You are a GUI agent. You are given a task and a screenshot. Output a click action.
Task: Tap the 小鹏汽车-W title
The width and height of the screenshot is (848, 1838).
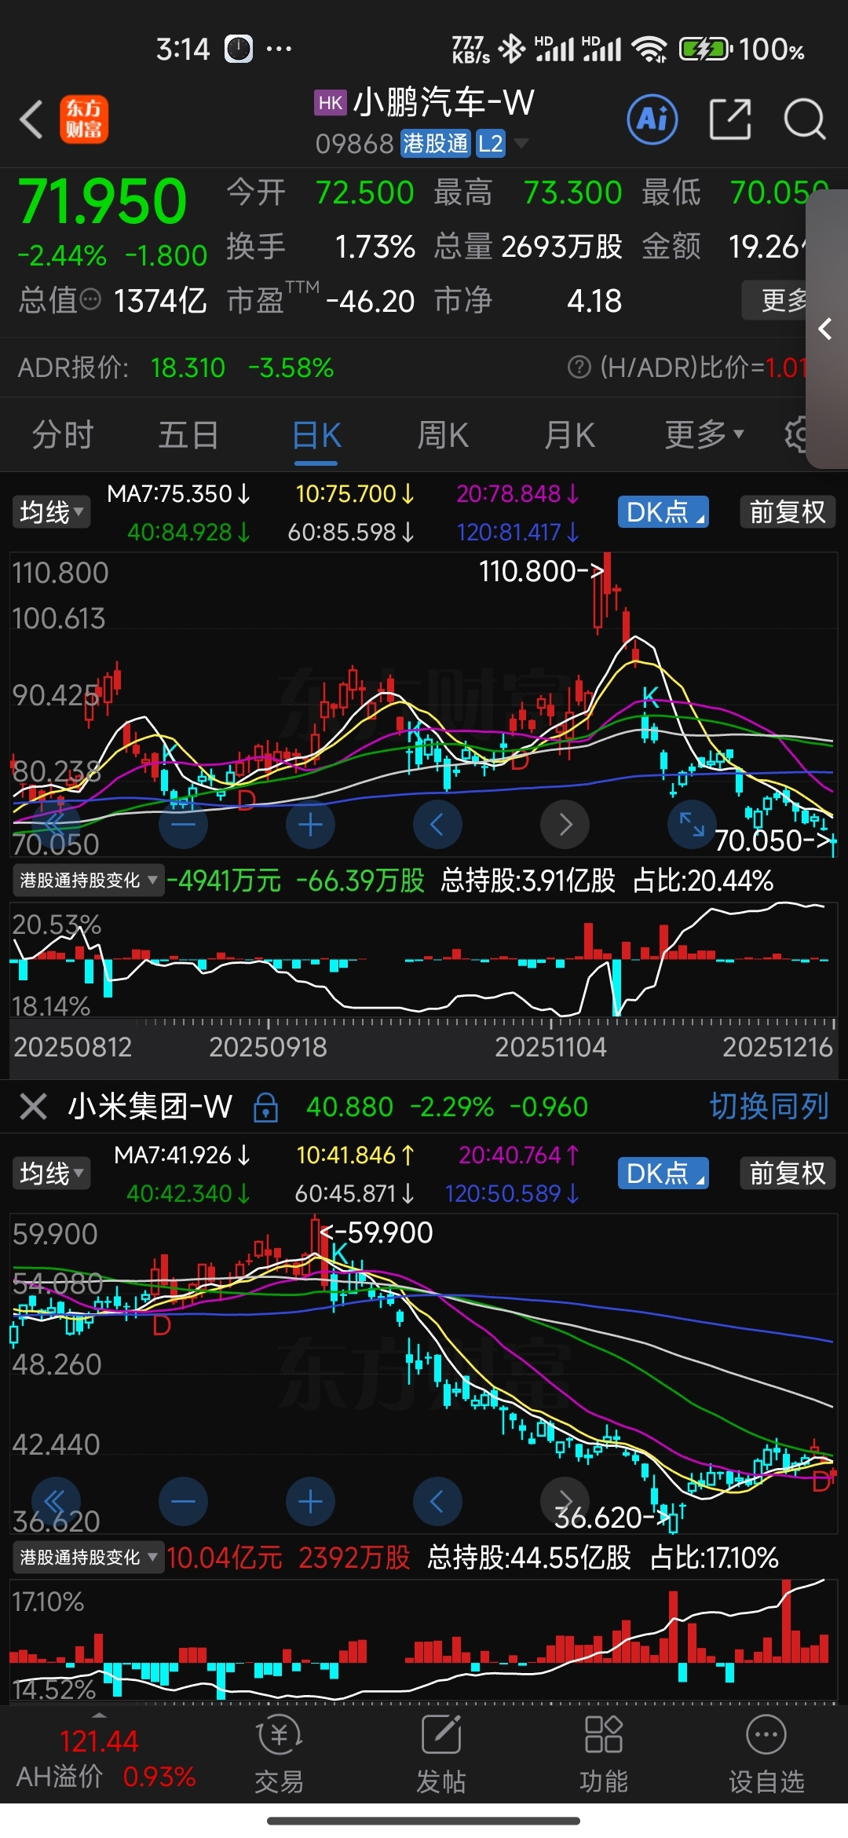click(x=444, y=102)
